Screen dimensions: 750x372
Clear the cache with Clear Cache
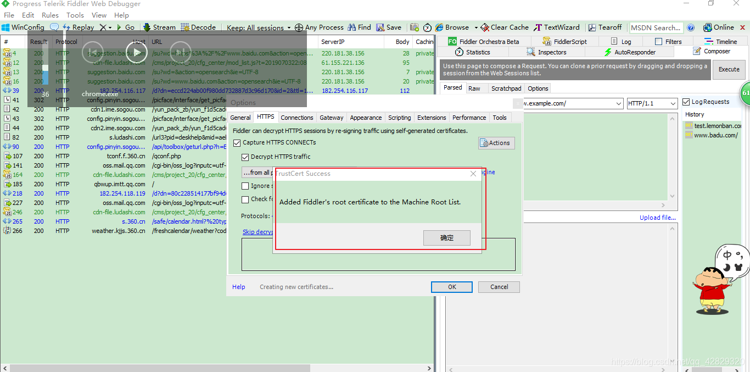pos(505,27)
